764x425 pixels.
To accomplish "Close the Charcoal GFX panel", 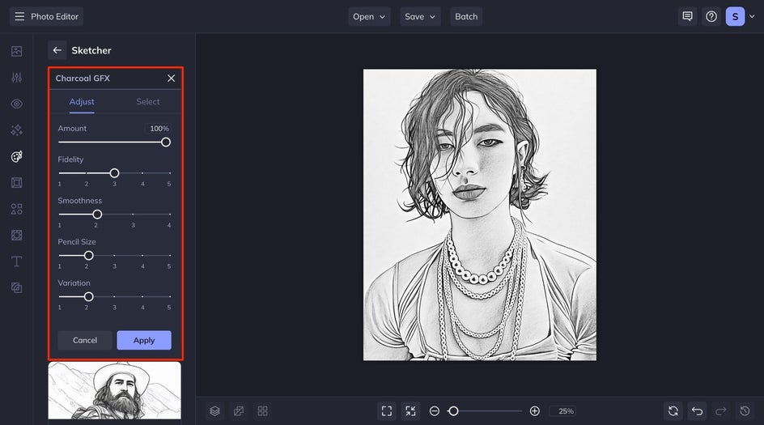I will tap(171, 78).
